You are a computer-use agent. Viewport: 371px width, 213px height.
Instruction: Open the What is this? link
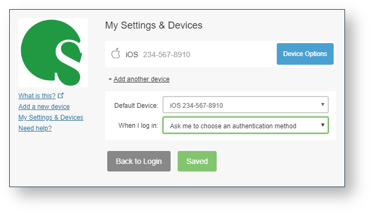pos(37,96)
